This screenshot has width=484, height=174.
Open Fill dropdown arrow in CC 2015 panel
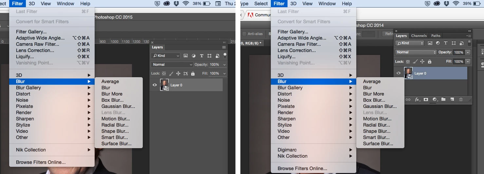224,74
